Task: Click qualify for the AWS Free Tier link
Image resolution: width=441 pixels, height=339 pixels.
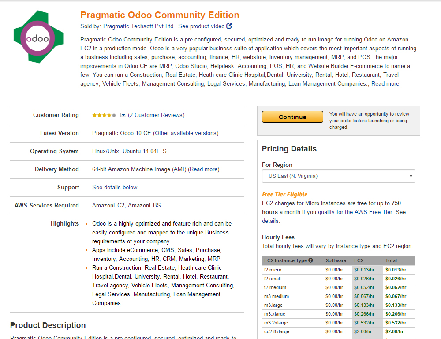Action: [355, 212]
